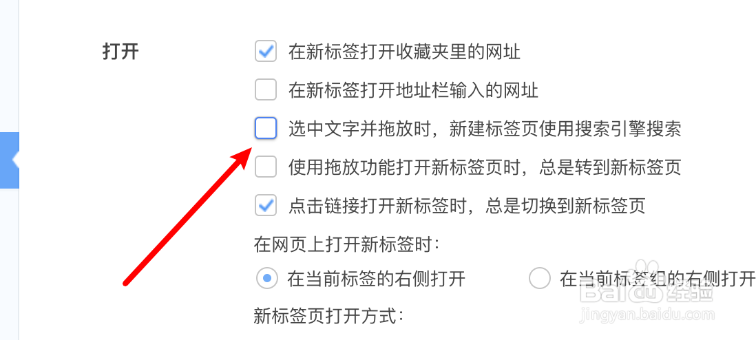Click the label text 在新标签打开收藏夹里的网址
The width and height of the screenshot is (756, 340).
coord(405,52)
